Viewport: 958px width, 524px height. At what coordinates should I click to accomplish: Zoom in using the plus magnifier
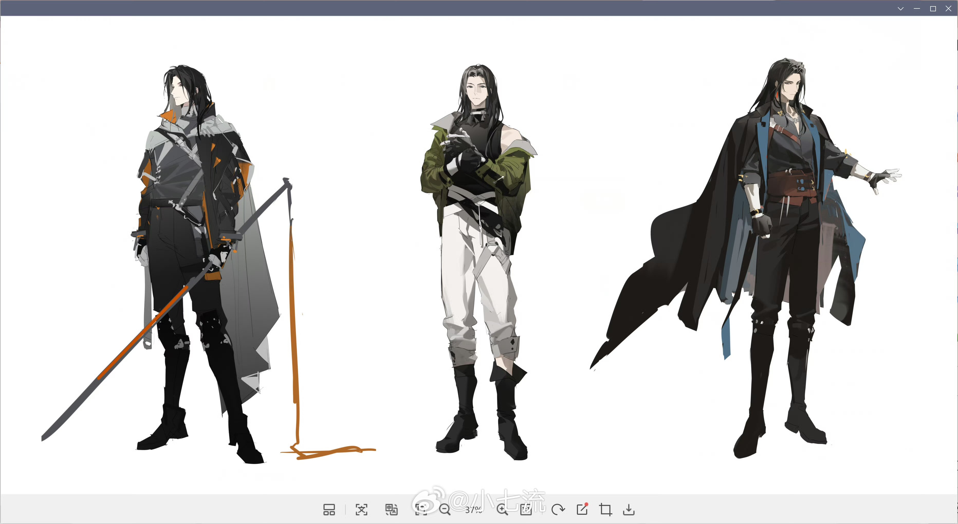502,510
